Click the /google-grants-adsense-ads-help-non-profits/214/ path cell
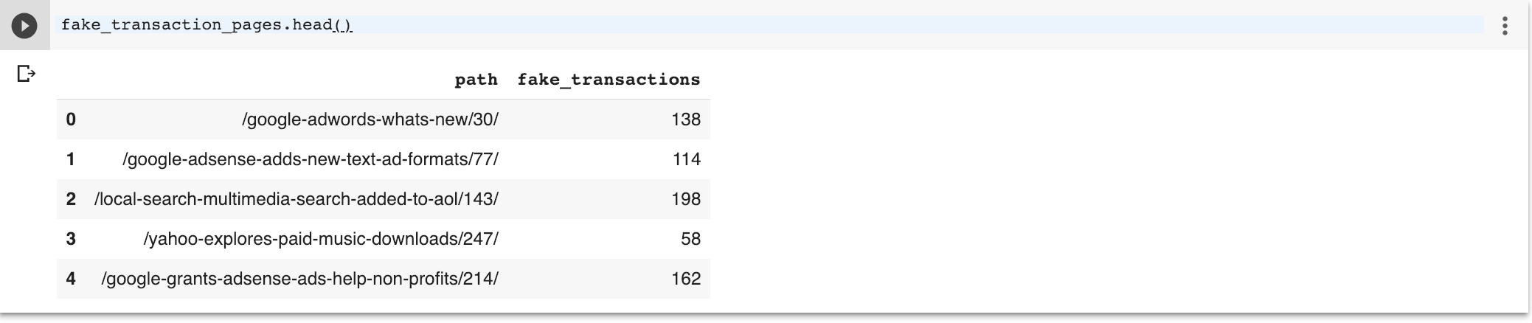The width and height of the screenshot is (1532, 323). click(x=300, y=279)
